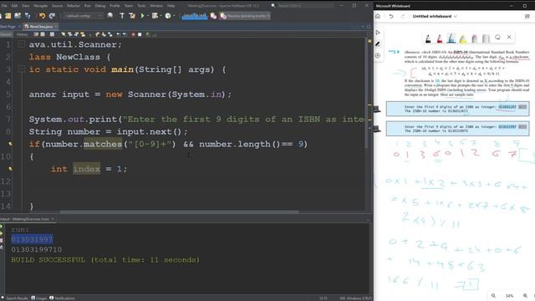The width and height of the screenshot is (535, 301).
Task: Click the 01303199710 output line
Action: (x=37, y=249)
